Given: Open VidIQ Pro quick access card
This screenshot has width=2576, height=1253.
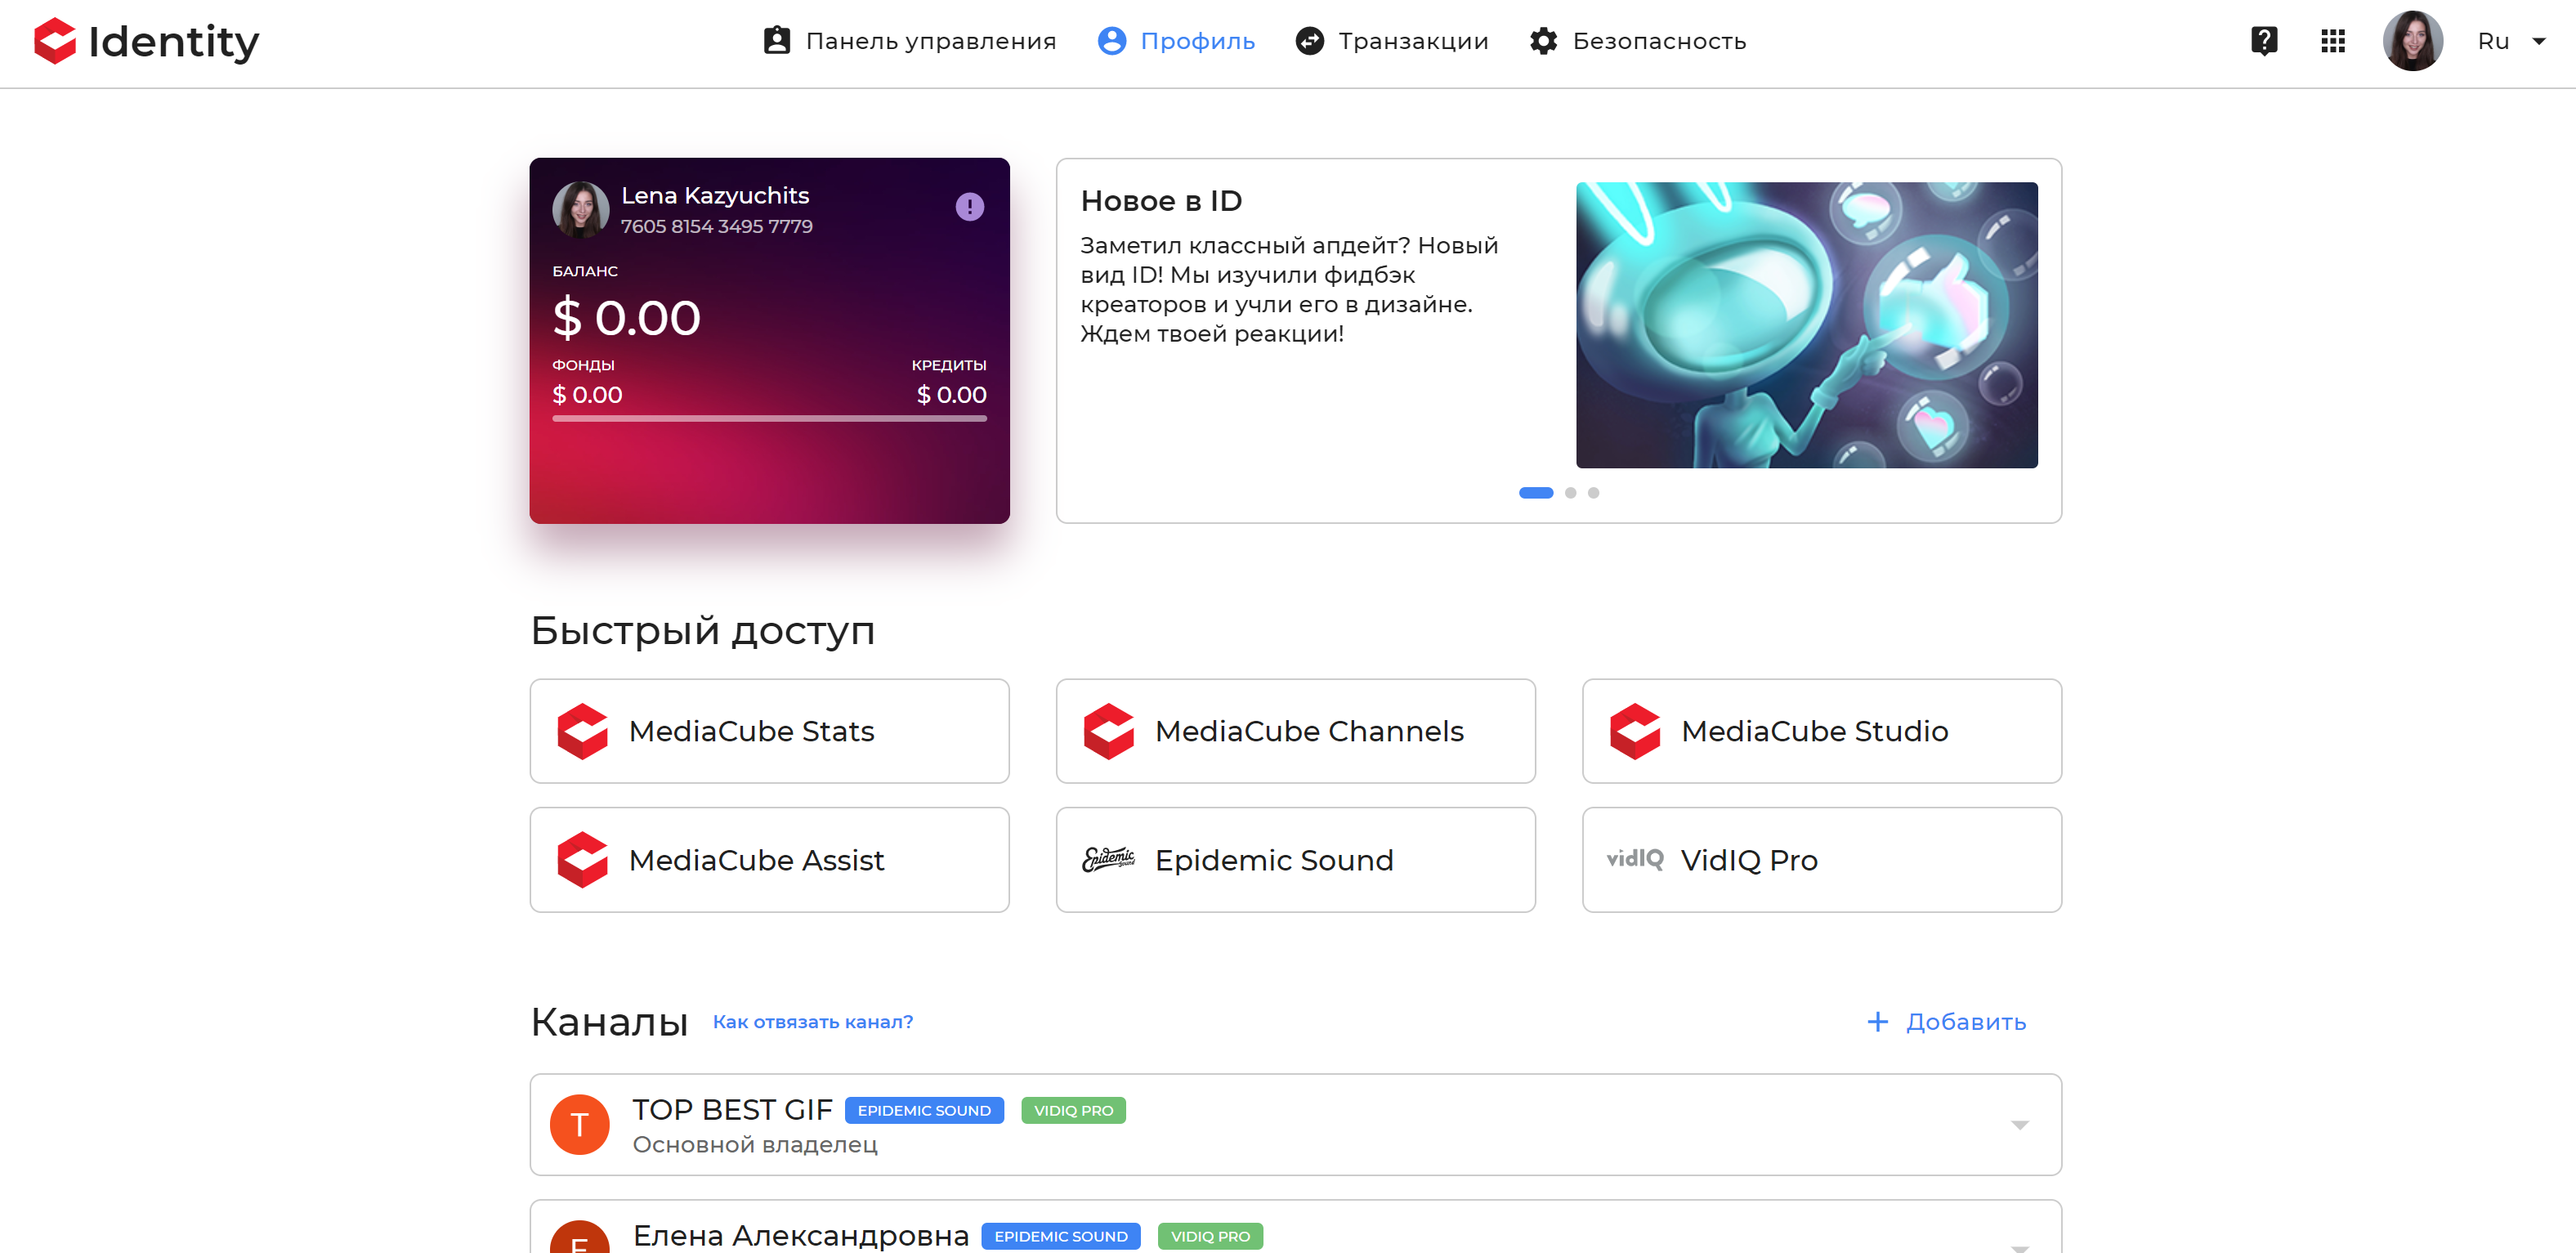Looking at the screenshot, I should (x=1822, y=860).
